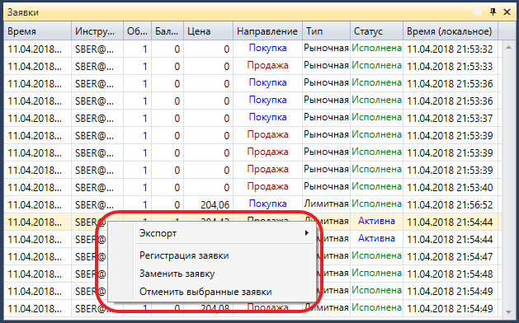Expand the Экспорт submenu arrow

tap(307, 233)
